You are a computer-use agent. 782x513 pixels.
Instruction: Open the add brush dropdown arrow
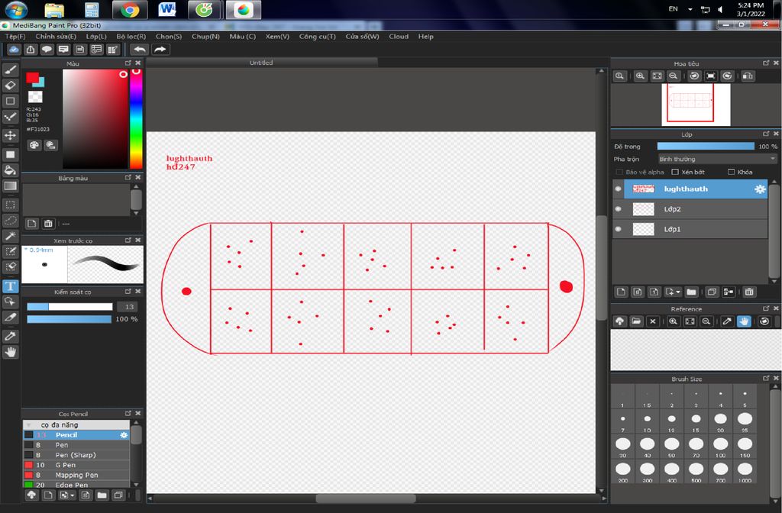[73, 495]
